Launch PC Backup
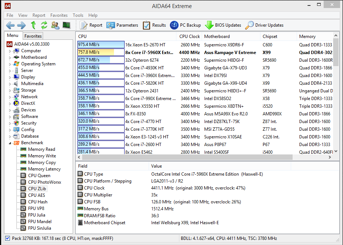Screen dimensions: 343x245 186,25
